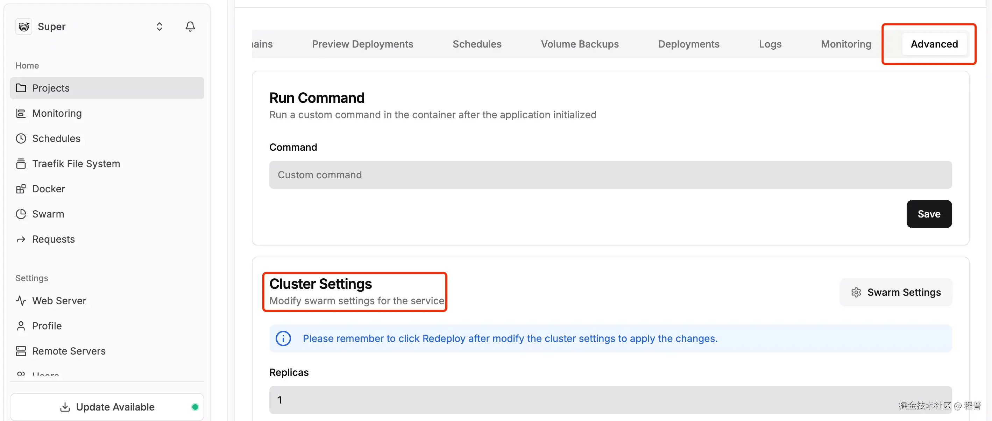Click the Super logo icon
Image resolution: width=992 pixels, height=421 pixels.
click(x=24, y=27)
